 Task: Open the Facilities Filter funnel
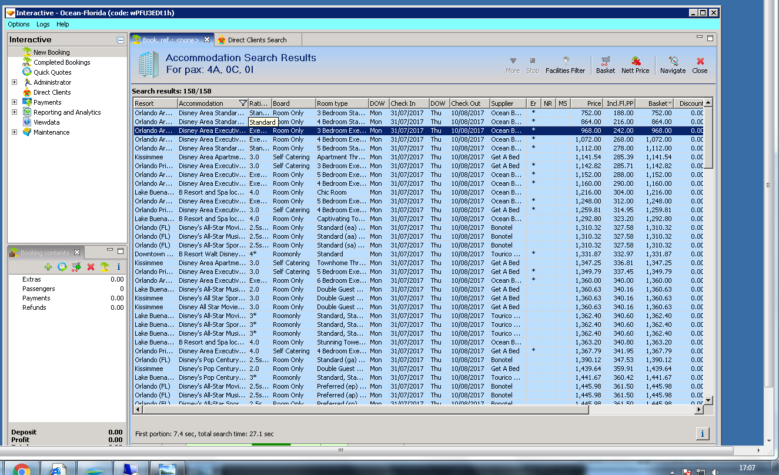pos(565,65)
